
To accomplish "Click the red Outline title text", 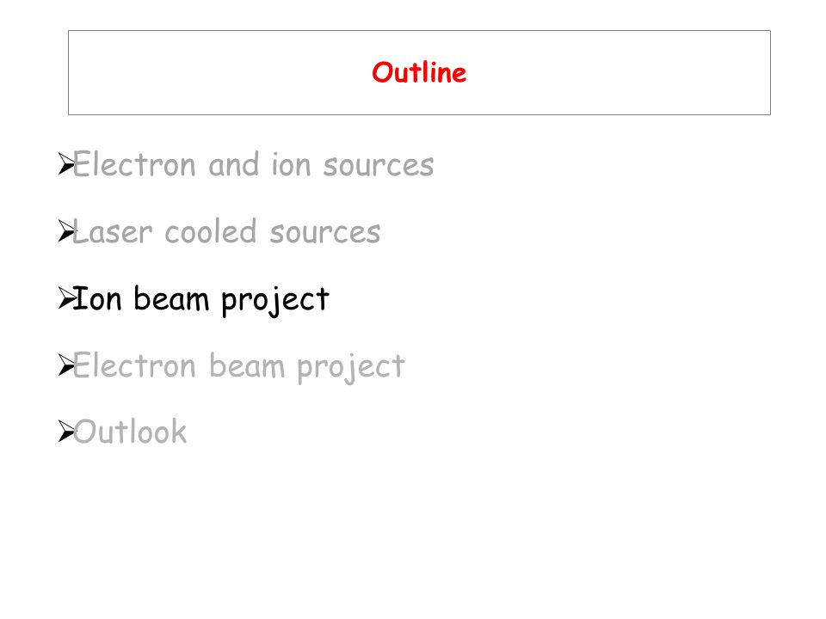I will pos(419,72).
